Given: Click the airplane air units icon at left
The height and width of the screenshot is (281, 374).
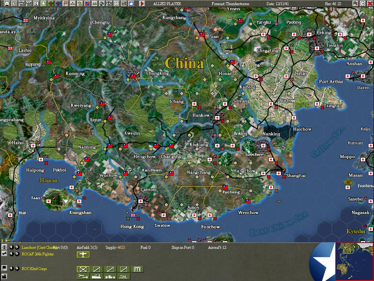Looking at the screenshot, I should tap(4, 254).
